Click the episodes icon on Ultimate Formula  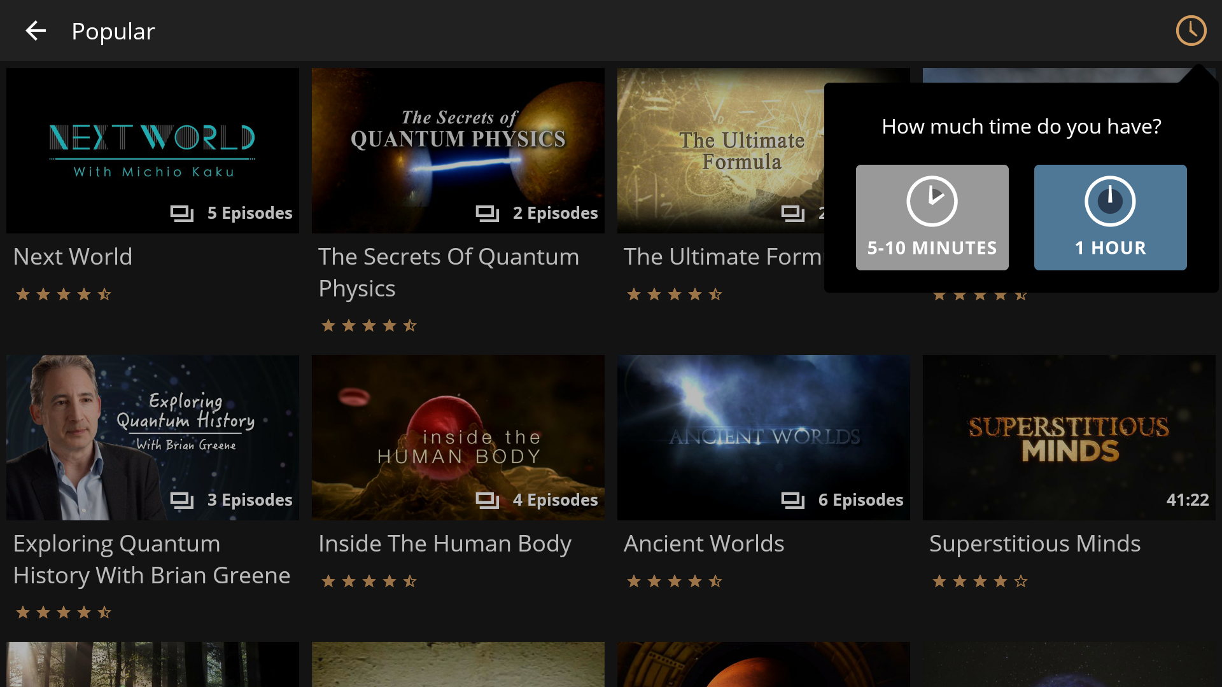[792, 213]
